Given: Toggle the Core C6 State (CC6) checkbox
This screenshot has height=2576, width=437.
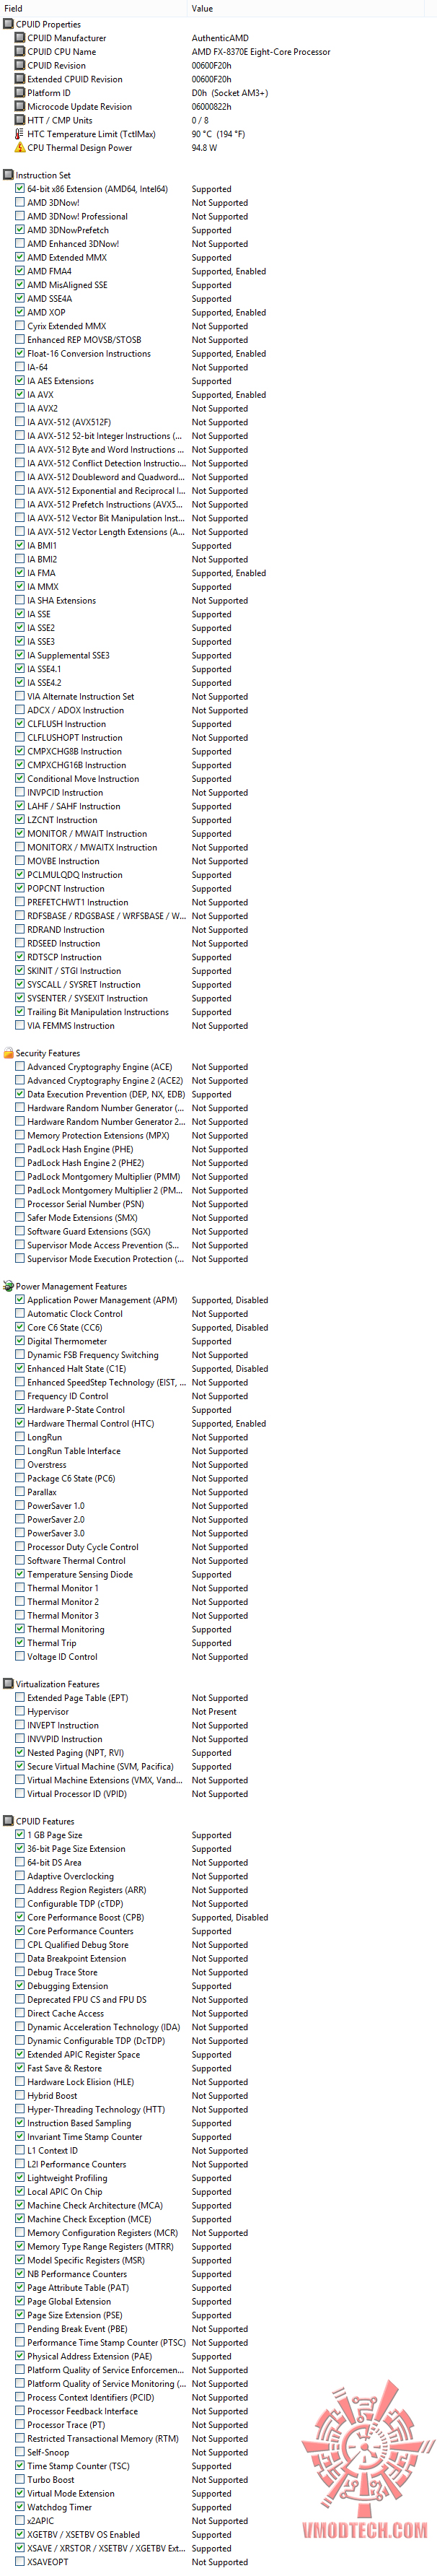Looking at the screenshot, I should [20, 1327].
